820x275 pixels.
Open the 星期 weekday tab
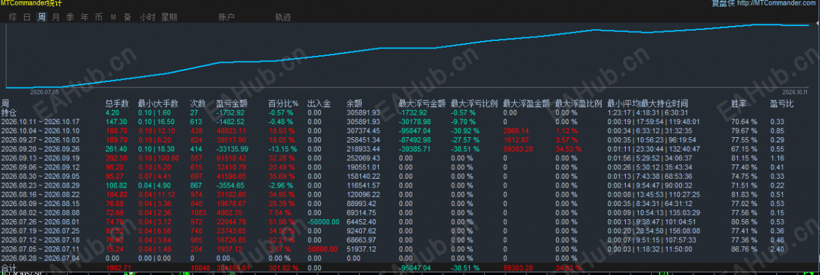click(x=169, y=17)
